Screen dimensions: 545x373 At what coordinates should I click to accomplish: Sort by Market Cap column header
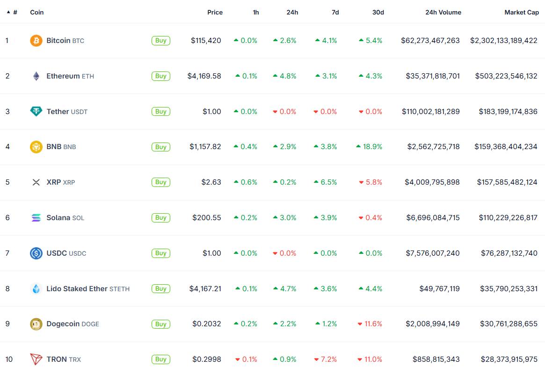(x=521, y=12)
